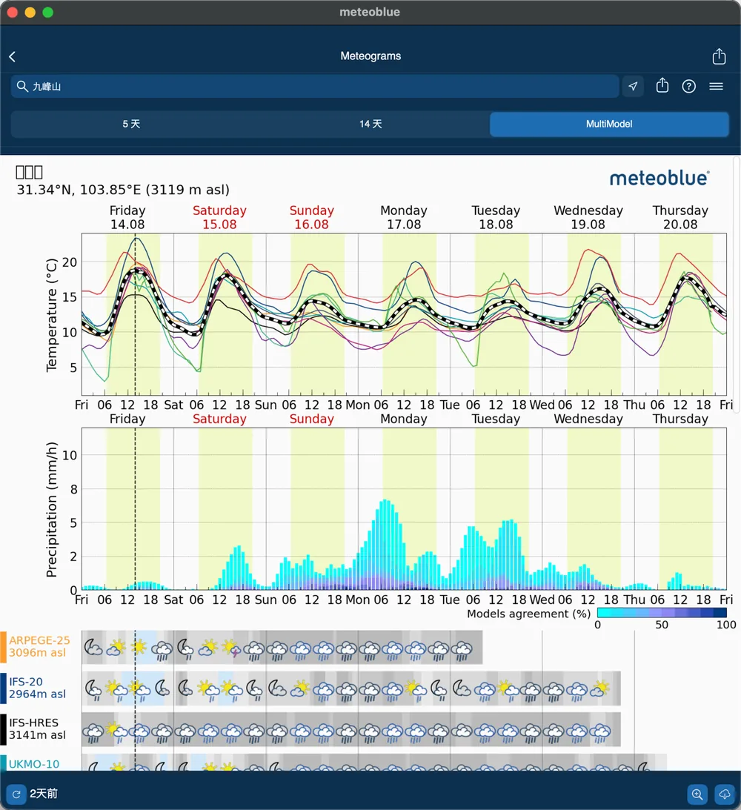Zoom meteogram with magnifier button
The width and height of the screenshot is (741, 810).
(x=697, y=794)
